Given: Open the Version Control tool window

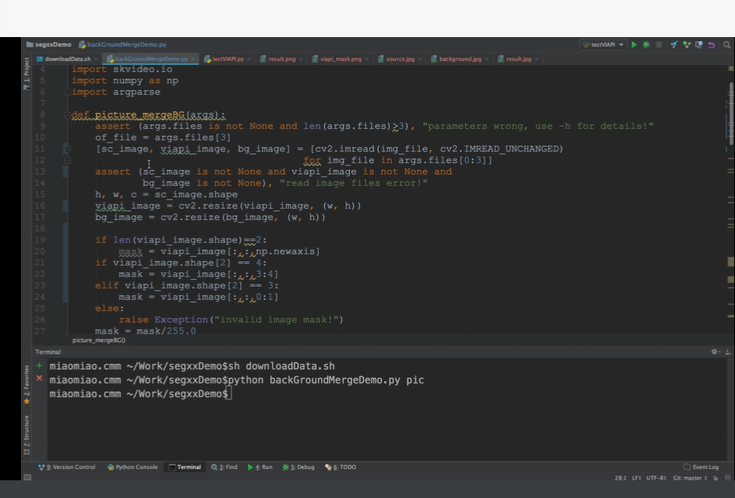Looking at the screenshot, I should coord(67,467).
